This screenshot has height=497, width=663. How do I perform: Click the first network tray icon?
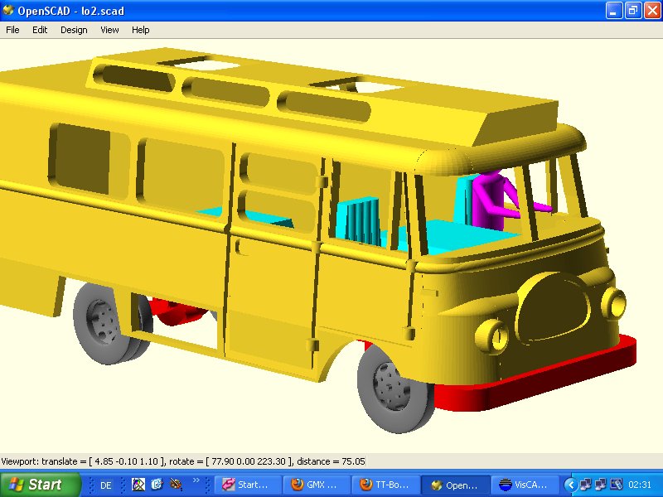tap(585, 485)
